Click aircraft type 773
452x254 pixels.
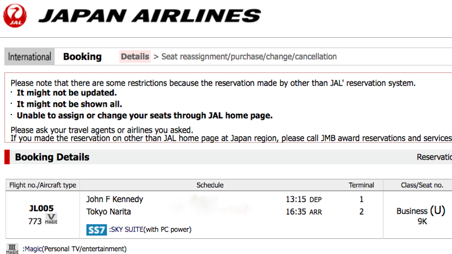tap(35, 221)
